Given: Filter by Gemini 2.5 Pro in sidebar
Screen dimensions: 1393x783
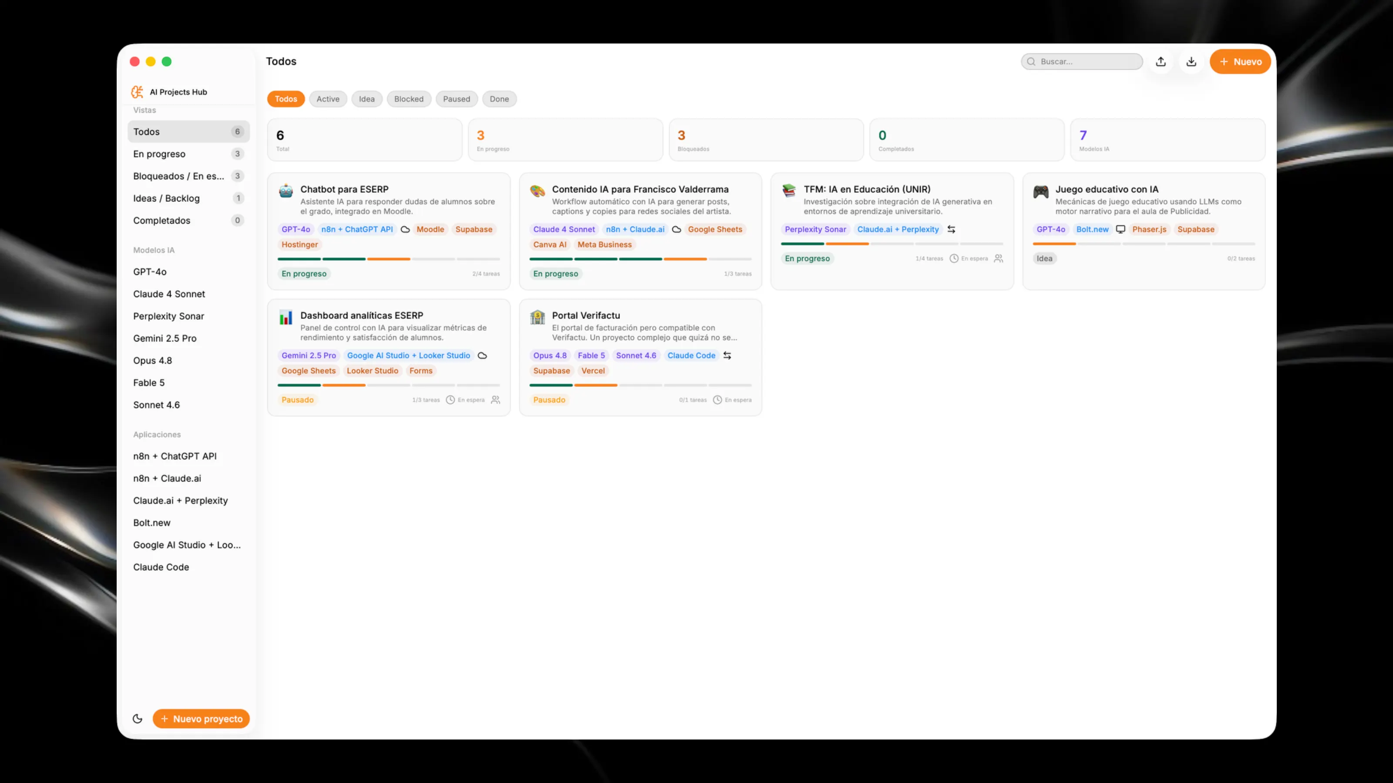Looking at the screenshot, I should coord(188,338).
